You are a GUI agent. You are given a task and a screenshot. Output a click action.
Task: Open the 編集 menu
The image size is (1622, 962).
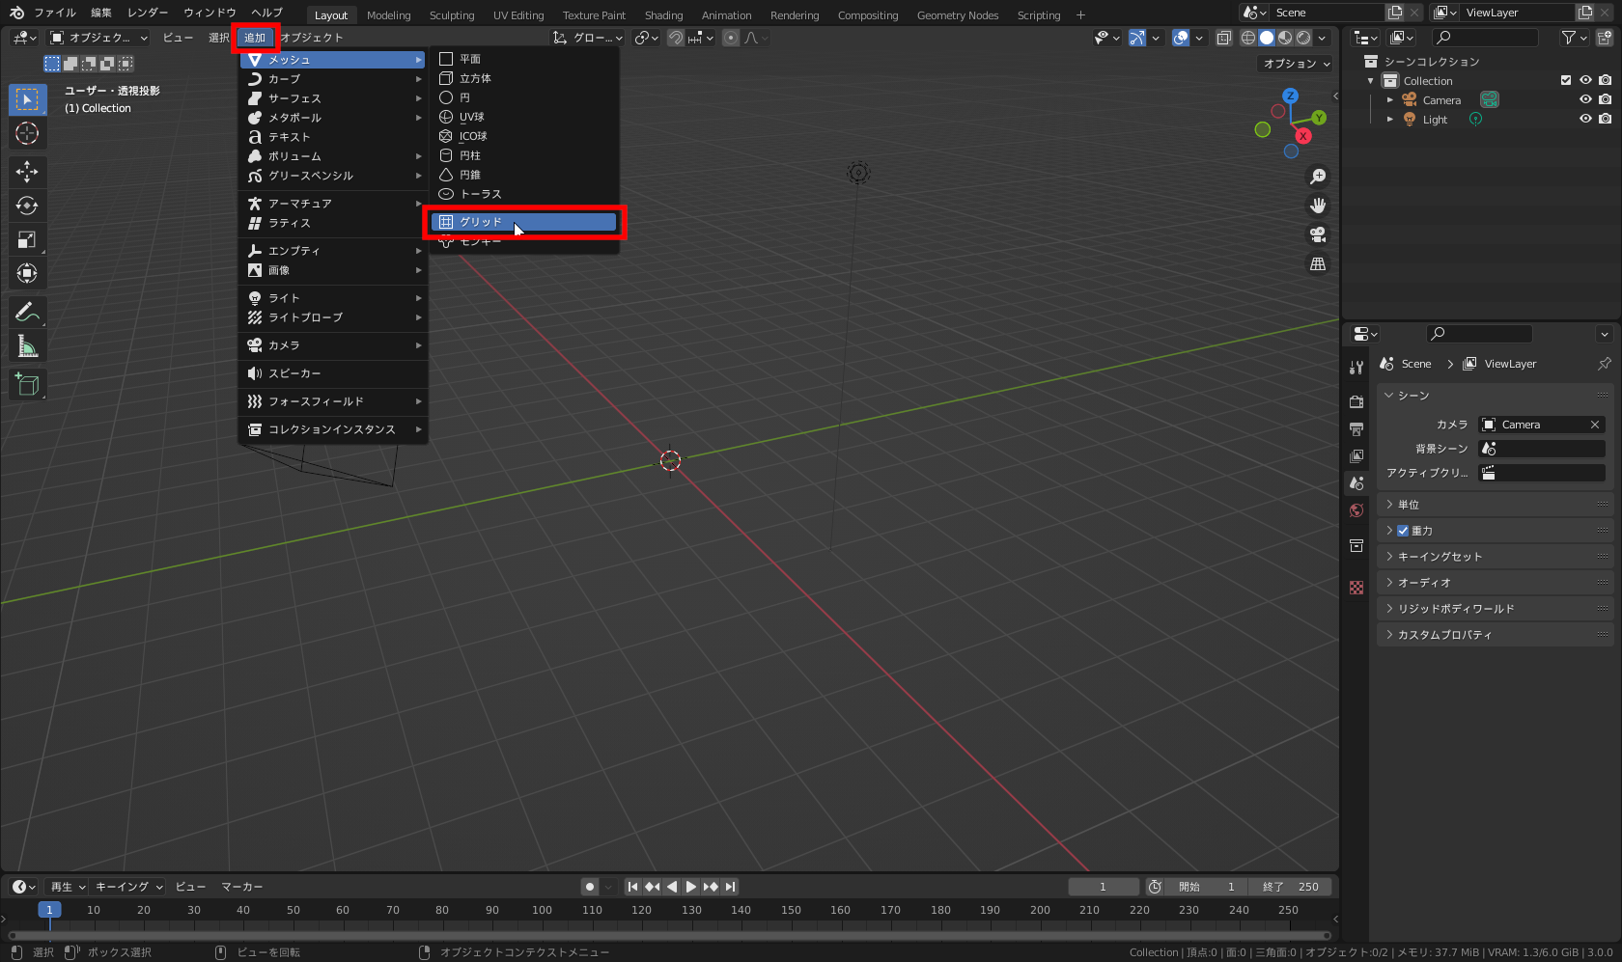click(x=101, y=13)
